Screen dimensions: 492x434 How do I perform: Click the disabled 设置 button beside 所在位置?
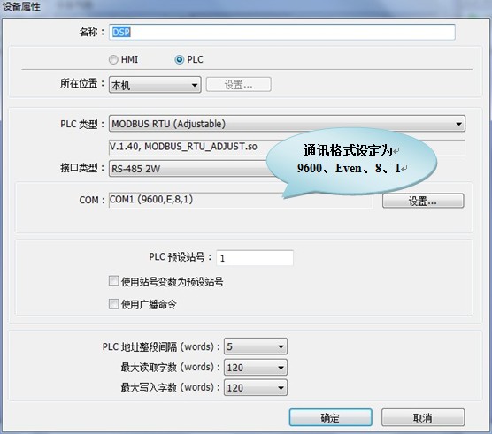click(238, 85)
